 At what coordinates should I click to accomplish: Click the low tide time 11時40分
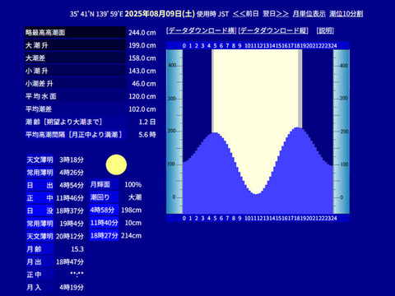104,223
